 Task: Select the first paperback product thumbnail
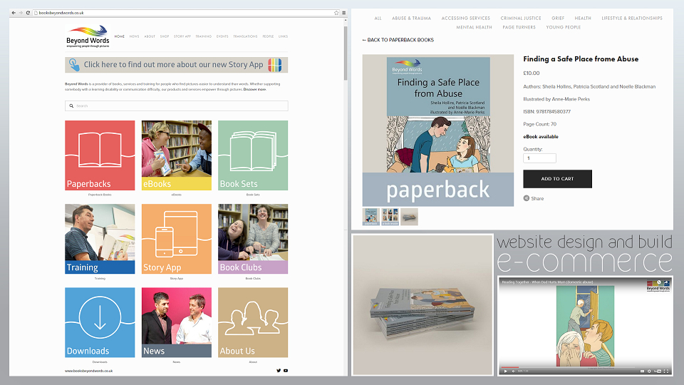click(370, 217)
